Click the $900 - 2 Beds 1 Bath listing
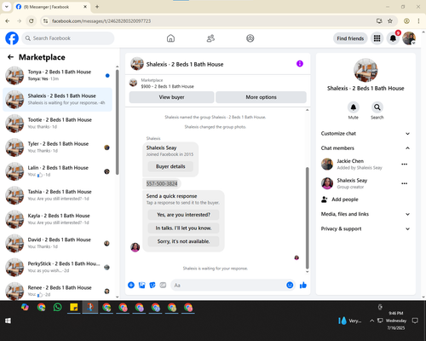This screenshot has width=426, height=341. click(x=167, y=86)
